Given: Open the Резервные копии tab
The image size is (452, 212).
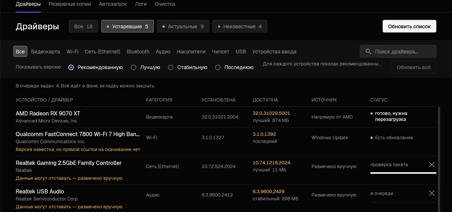Looking at the screenshot, I should (x=70, y=4).
